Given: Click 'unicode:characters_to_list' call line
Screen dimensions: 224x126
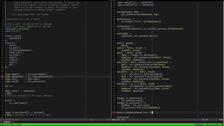Looking at the screenshot, I should [x=153, y=29].
